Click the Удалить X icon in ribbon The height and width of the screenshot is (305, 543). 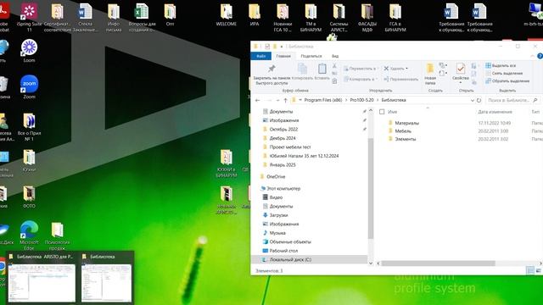click(386, 69)
